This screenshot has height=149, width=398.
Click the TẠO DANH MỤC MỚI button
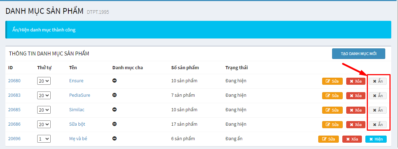coord(358,54)
